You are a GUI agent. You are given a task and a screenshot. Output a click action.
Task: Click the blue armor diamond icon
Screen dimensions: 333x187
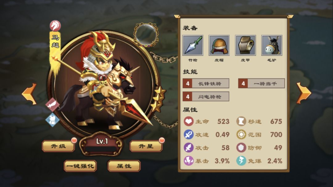point(52,120)
